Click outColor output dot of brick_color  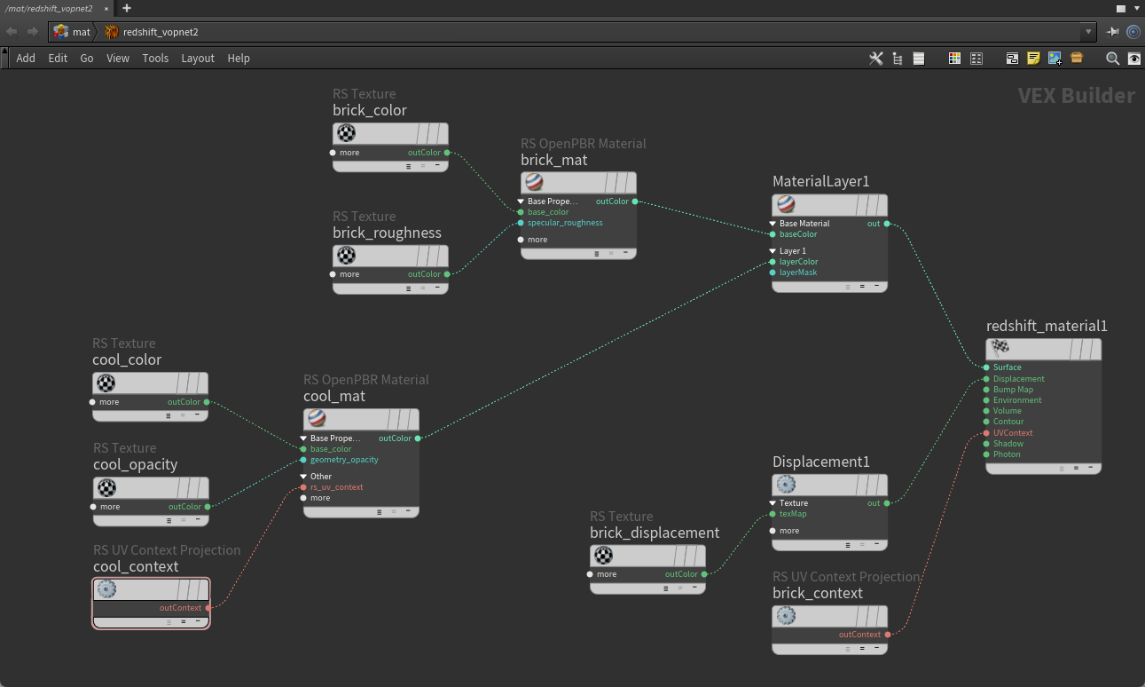pos(447,153)
